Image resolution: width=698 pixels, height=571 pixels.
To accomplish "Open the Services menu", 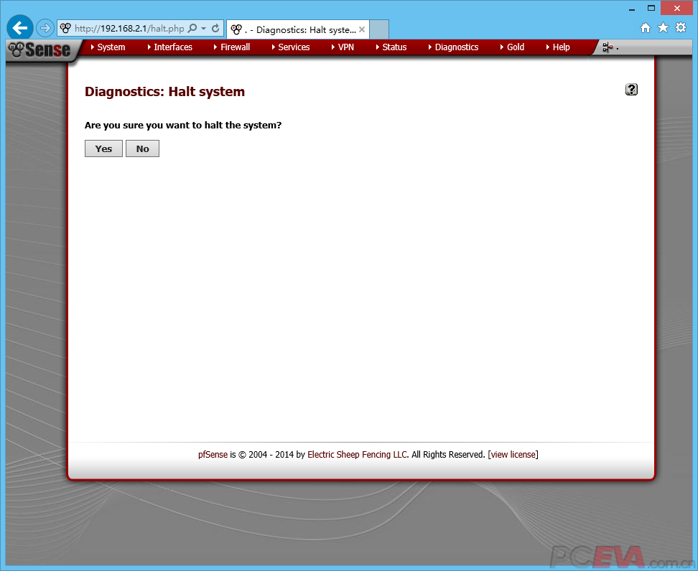I will pyautogui.click(x=294, y=47).
